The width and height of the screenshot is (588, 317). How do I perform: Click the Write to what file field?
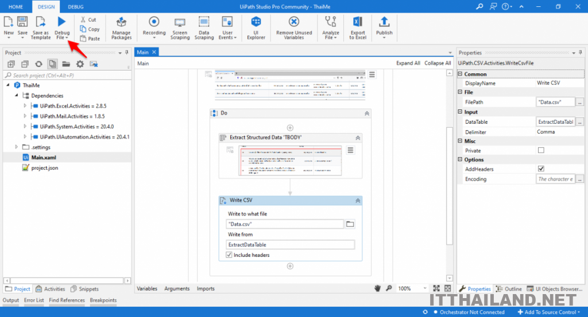(285, 224)
